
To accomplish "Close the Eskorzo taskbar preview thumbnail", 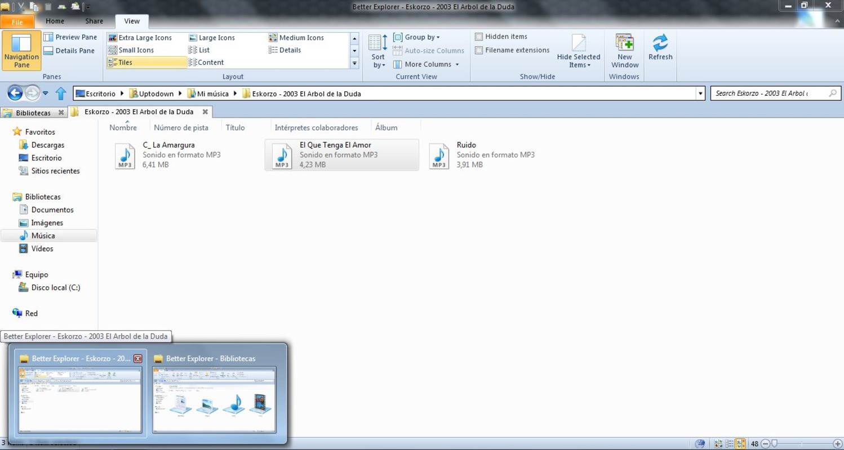I will [x=137, y=358].
